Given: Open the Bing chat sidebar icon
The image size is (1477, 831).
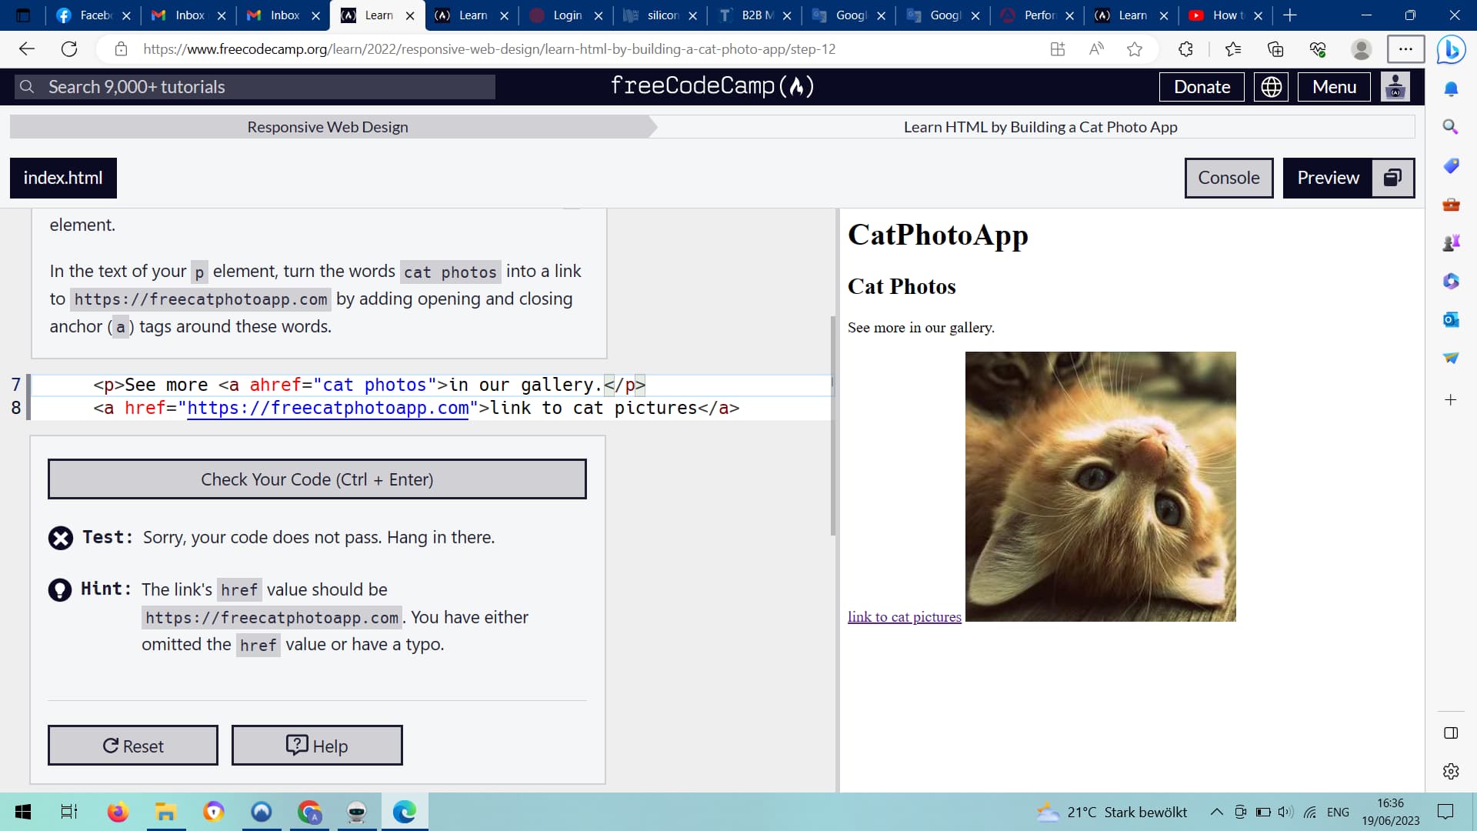Looking at the screenshot, I should tap(1452, 49).
